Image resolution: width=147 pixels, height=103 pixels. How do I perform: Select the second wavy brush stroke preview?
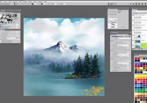[x=113, y=22]
